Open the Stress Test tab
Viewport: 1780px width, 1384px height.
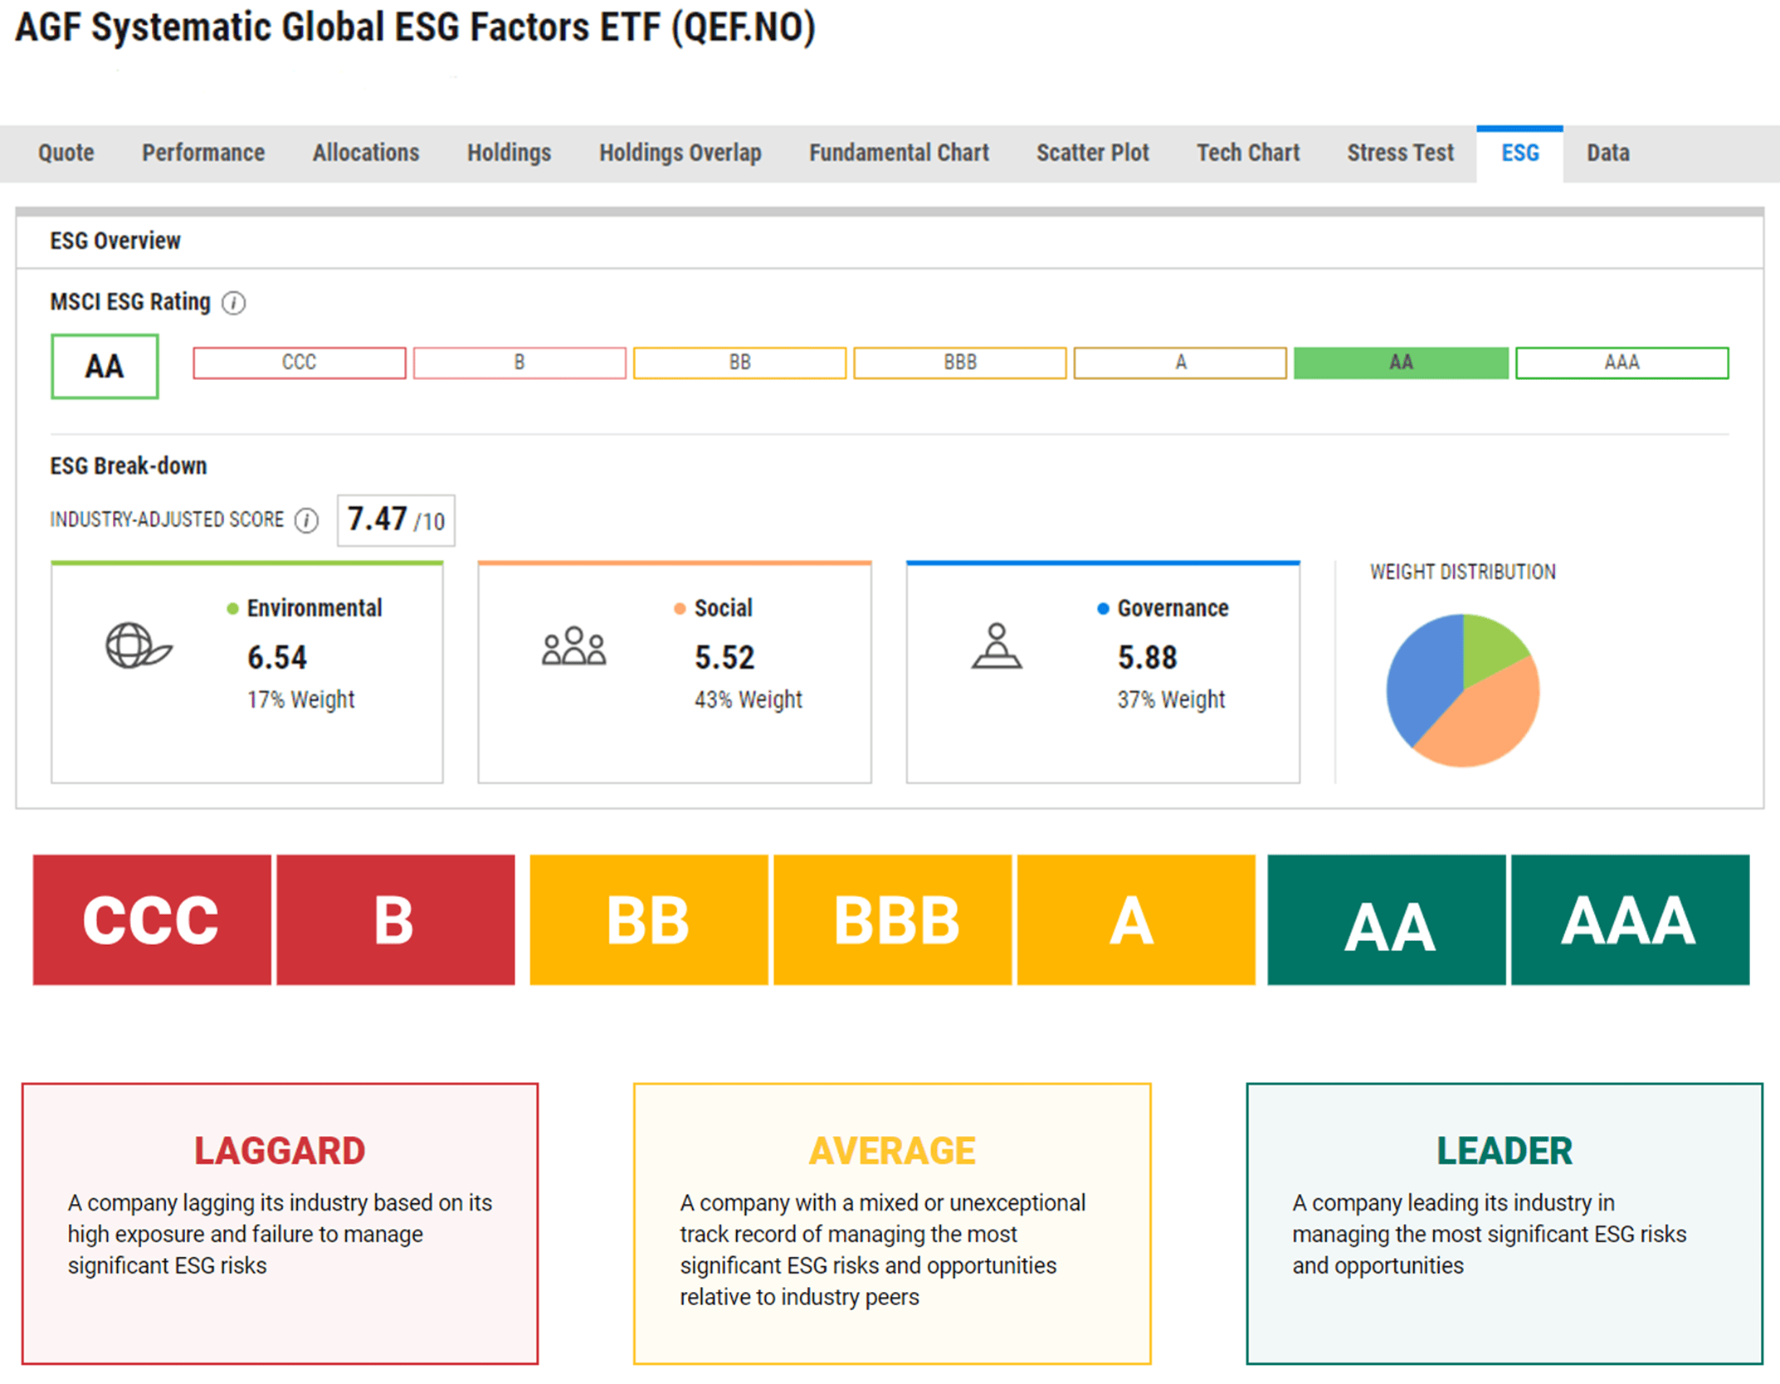tap(1400, 154)
